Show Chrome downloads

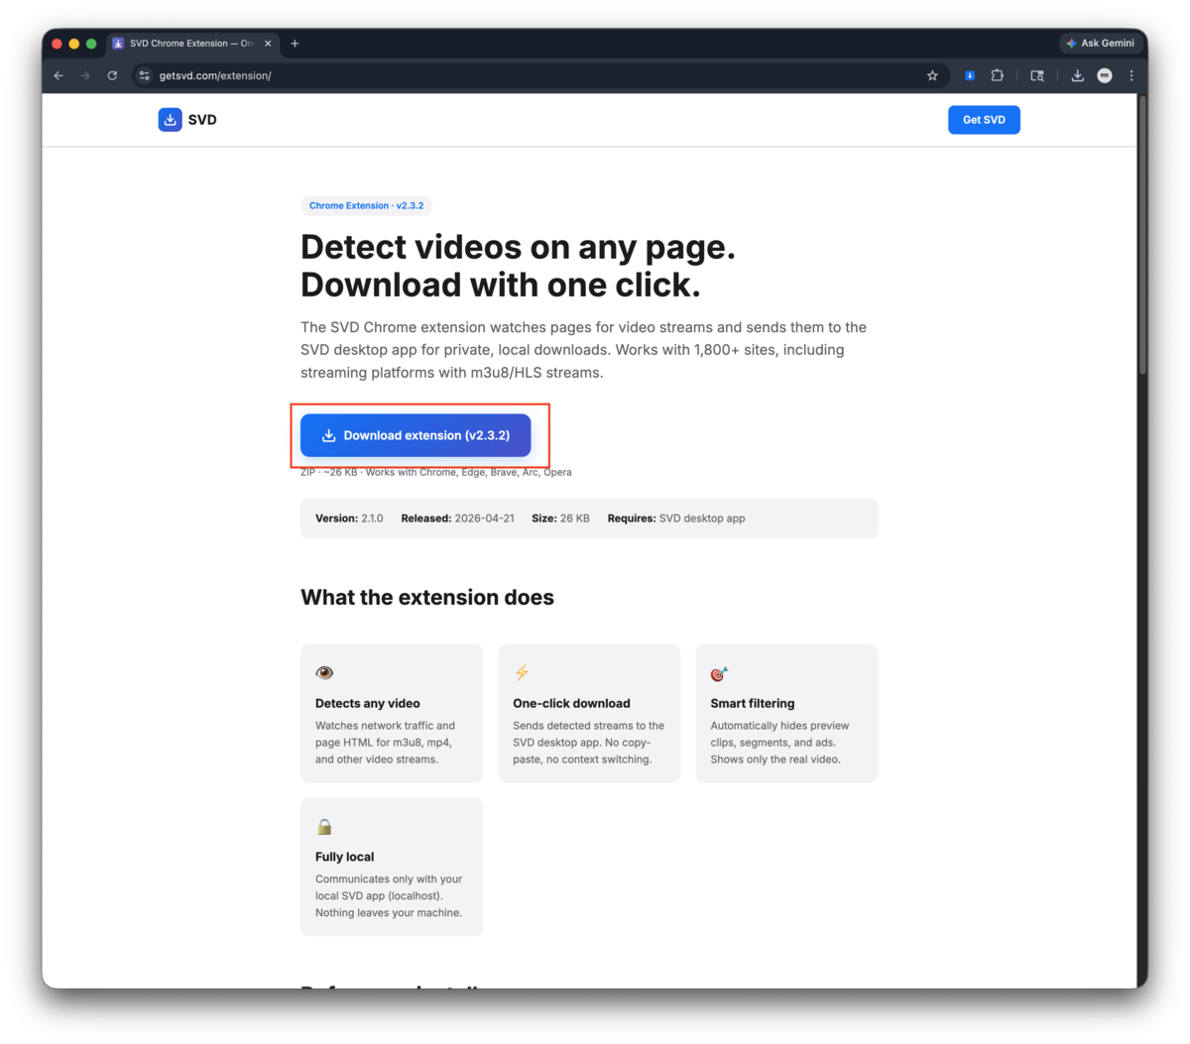coord(1077,75)
